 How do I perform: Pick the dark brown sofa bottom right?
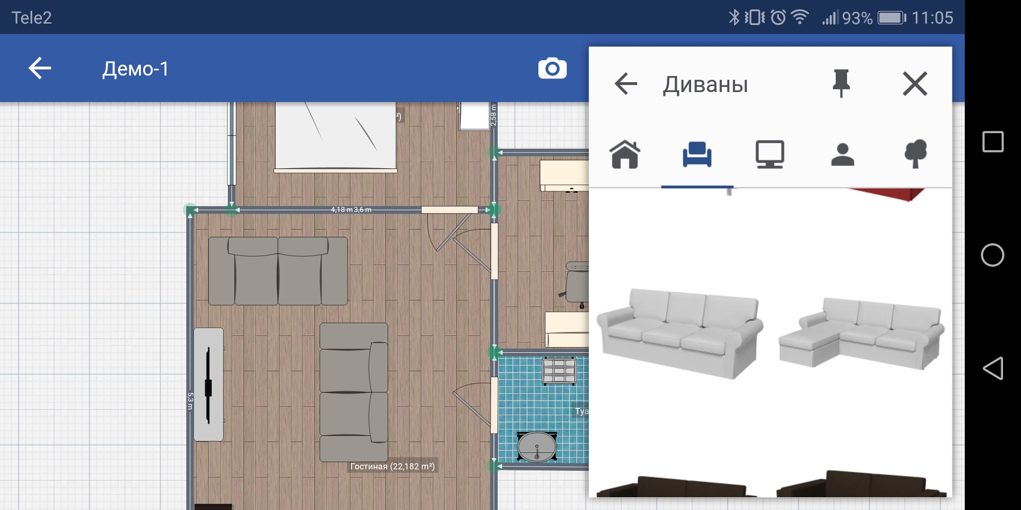[861, 485]
